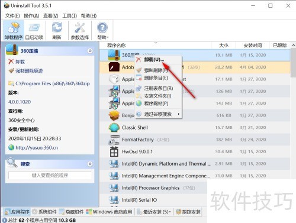Click the status bar info icon
The width and height of the screenshot is (296, 223).
tap(4, 220)
